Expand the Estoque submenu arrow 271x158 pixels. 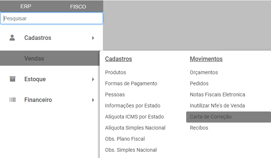93,79
